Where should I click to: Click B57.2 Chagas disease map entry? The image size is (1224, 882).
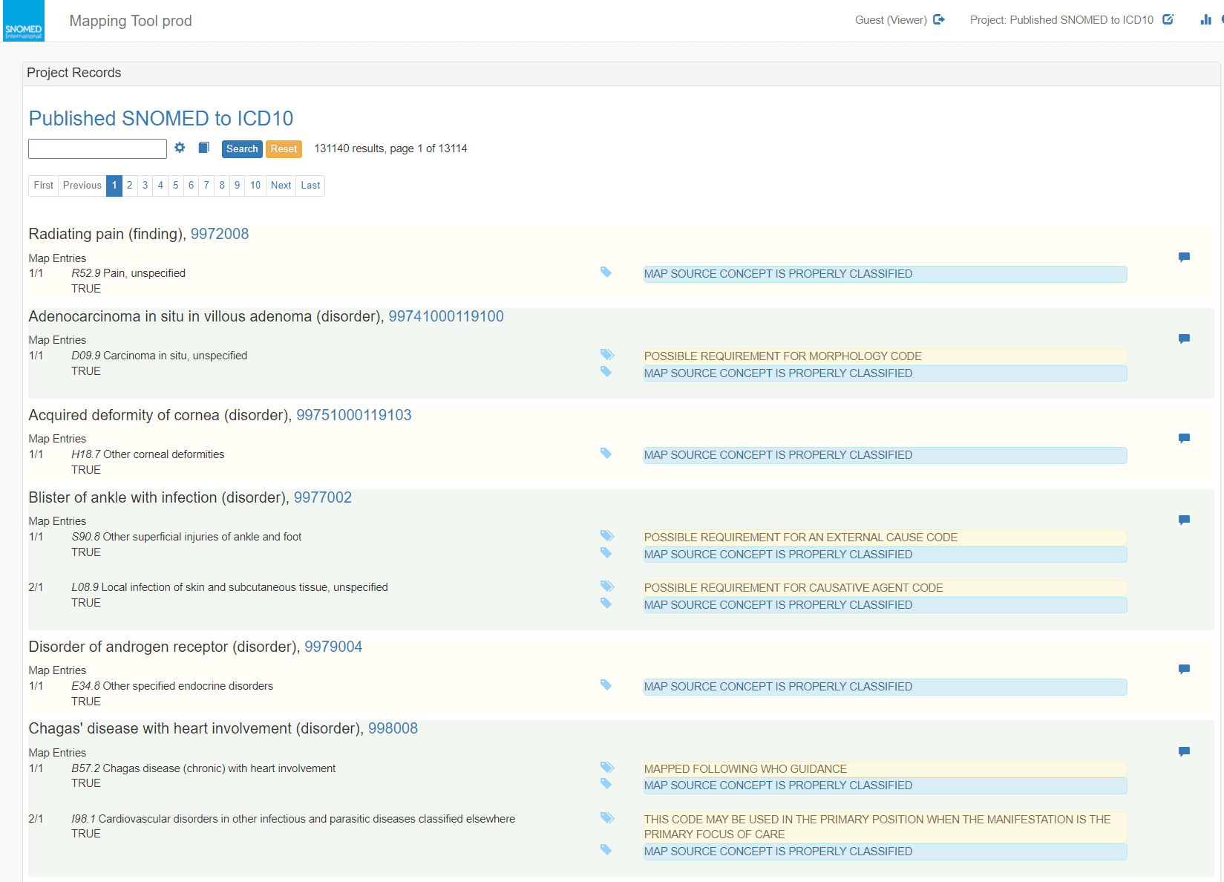[203, 768]
